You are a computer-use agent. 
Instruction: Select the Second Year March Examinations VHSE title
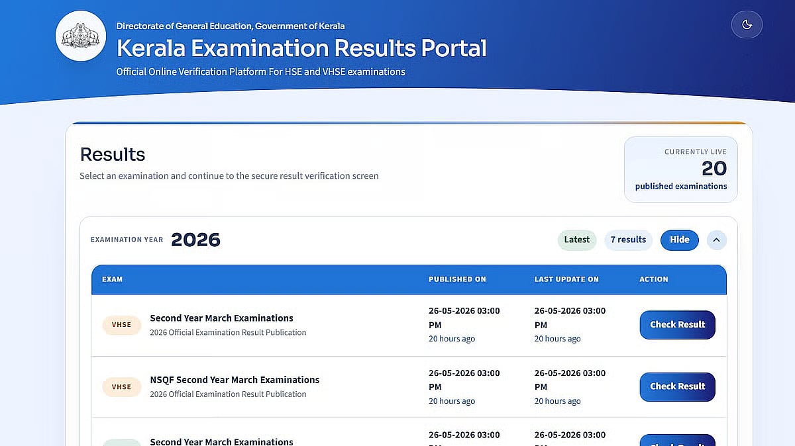(221, 318)
